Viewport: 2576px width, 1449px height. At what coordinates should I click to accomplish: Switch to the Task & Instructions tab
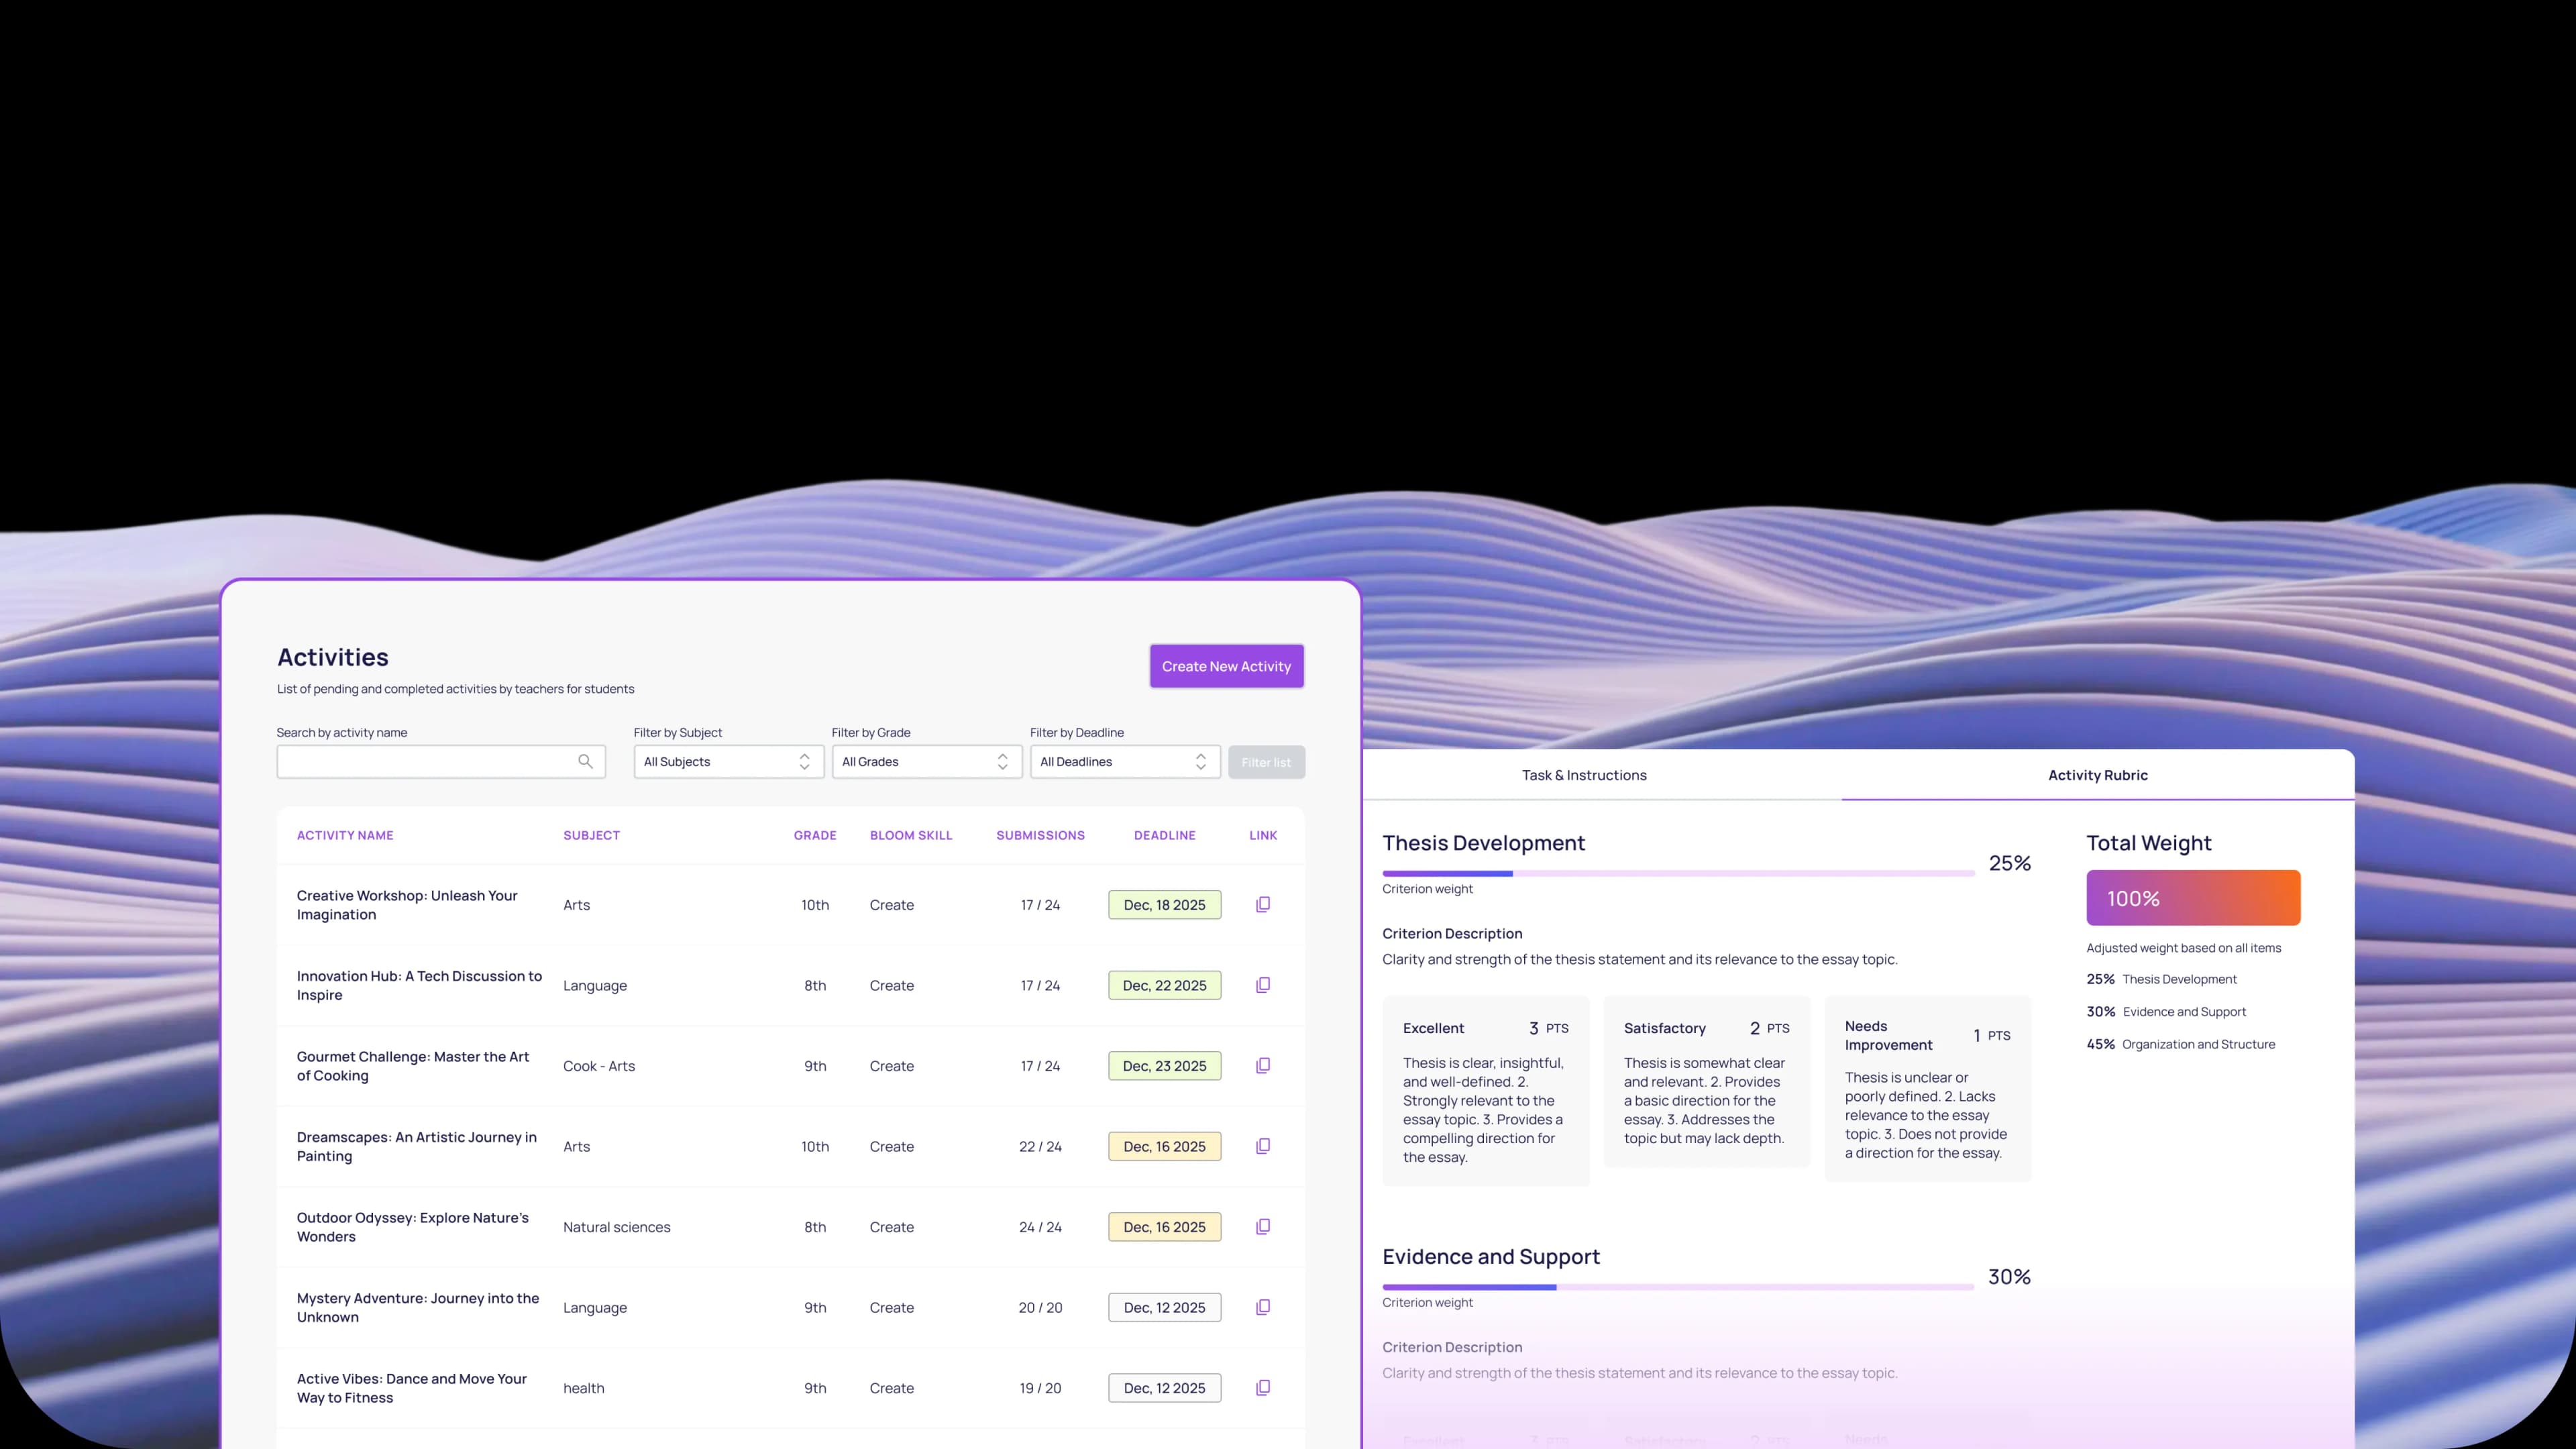coord(1584,775)
